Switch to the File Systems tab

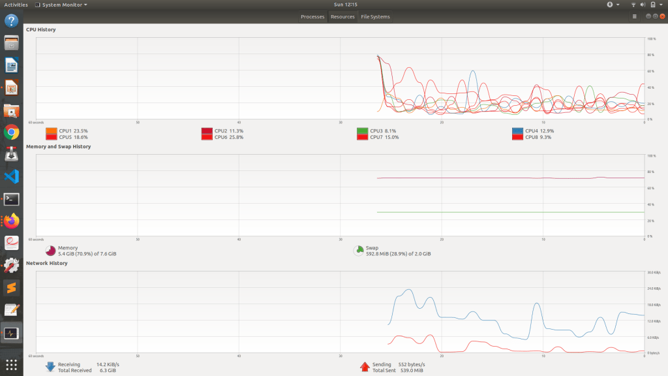click(x=376, y=16)
